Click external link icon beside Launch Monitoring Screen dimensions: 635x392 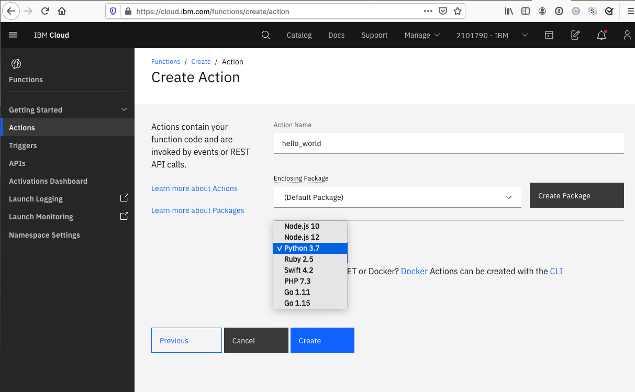pyautogui.click(x=124, y=216)
